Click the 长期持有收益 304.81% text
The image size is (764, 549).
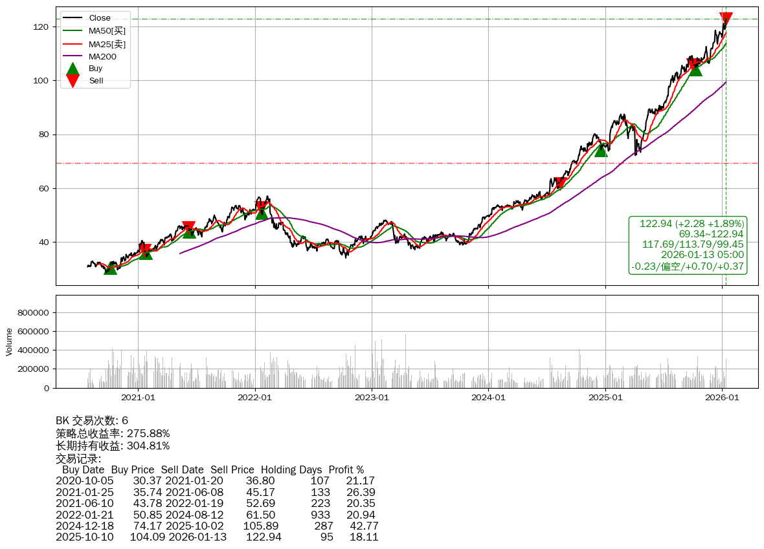(x=113, y=446)
